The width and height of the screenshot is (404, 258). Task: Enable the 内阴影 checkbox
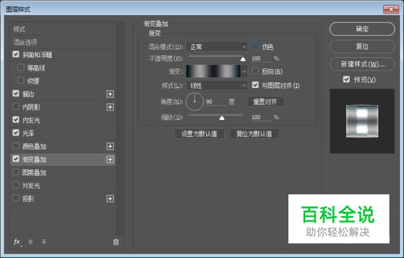coord(16,107)
